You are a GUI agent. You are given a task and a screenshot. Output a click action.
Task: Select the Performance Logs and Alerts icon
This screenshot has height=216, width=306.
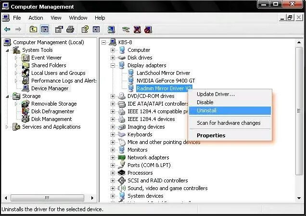coord(25,81)
